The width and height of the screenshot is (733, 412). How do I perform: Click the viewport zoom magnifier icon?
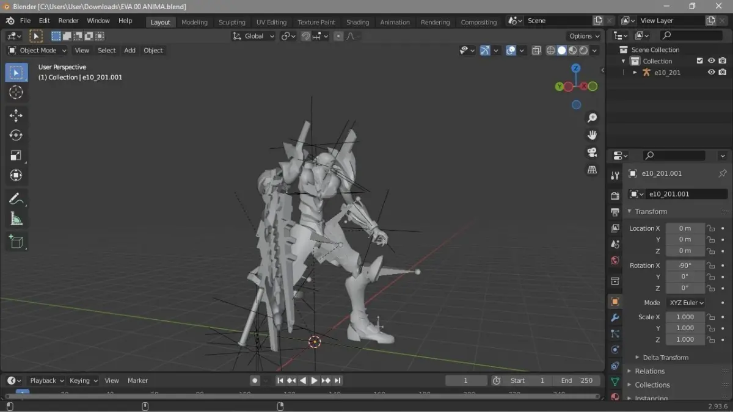[x=592, y=118]
